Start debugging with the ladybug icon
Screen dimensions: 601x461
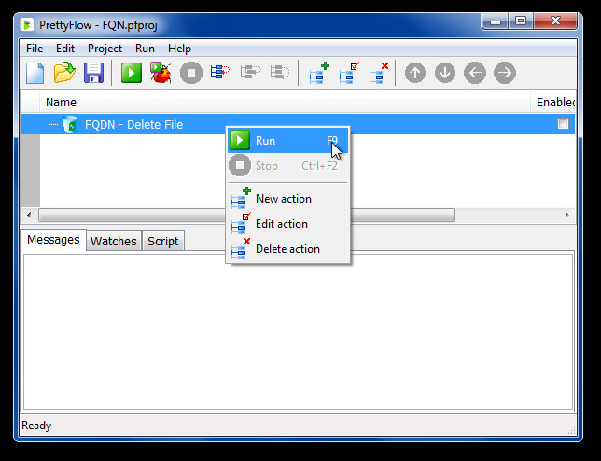coord(161,73)
